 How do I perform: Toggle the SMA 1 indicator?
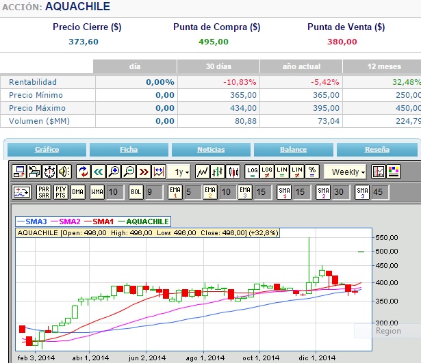click(284, 192)
